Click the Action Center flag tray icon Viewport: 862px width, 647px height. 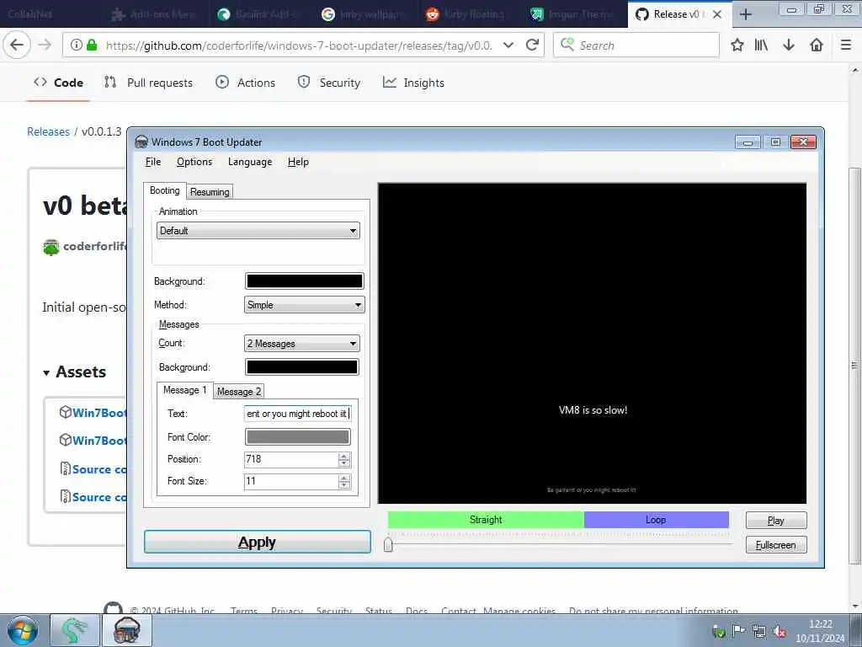click(739, 631)
